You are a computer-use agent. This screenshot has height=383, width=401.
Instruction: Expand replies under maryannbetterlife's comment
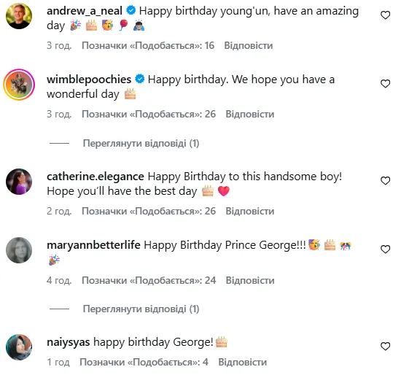click(141, 309)
